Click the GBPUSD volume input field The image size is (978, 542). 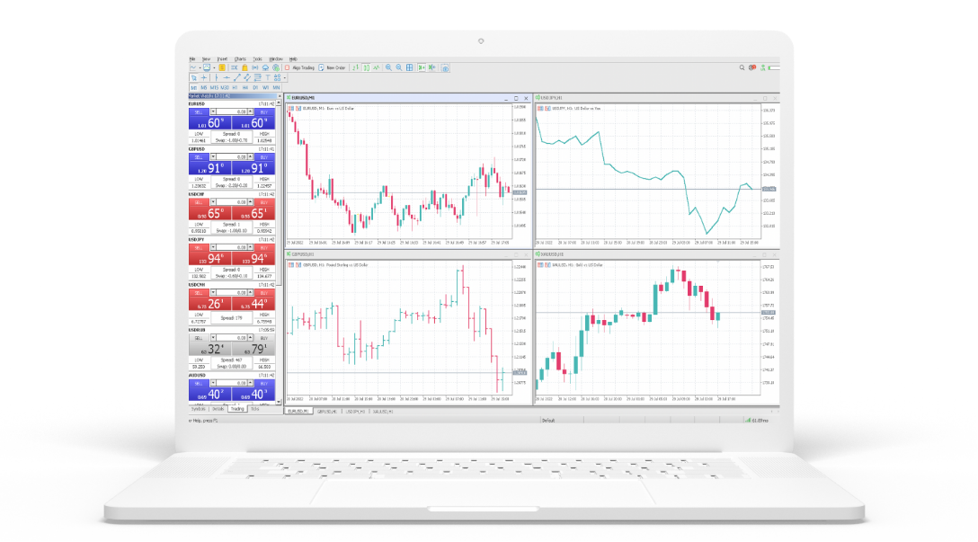(233, 157)
